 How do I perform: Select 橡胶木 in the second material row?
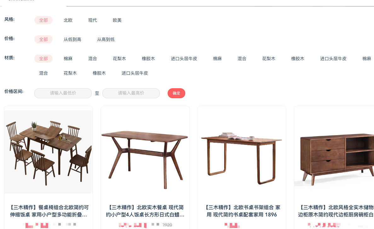coord(99,73)
